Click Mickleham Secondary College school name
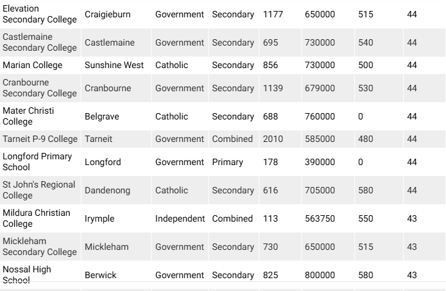The height and width of the screenshot is (291, 446). point(40,247)
